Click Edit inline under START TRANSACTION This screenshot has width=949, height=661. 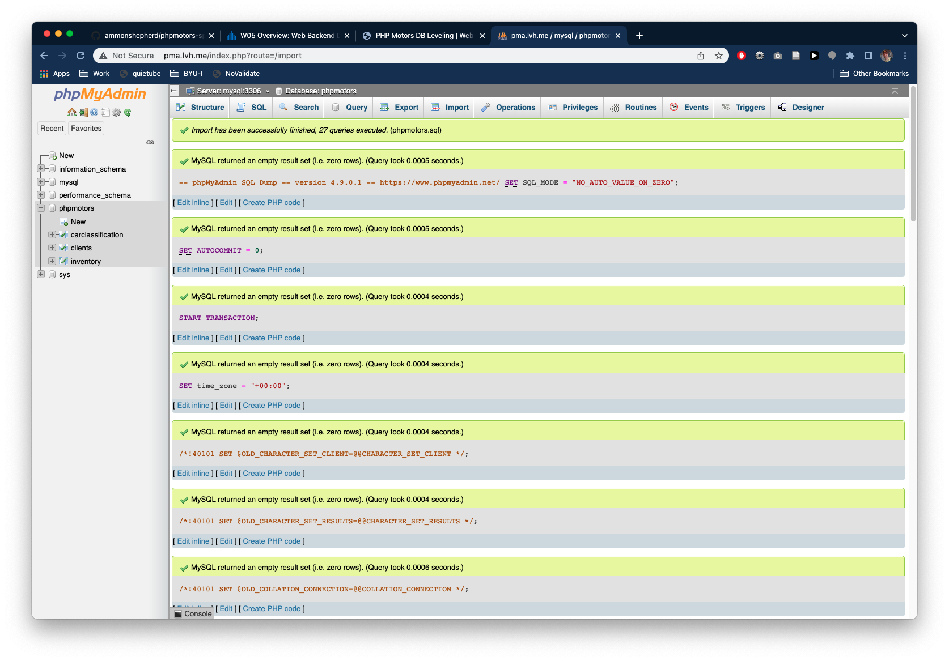[x=193, y=338]
